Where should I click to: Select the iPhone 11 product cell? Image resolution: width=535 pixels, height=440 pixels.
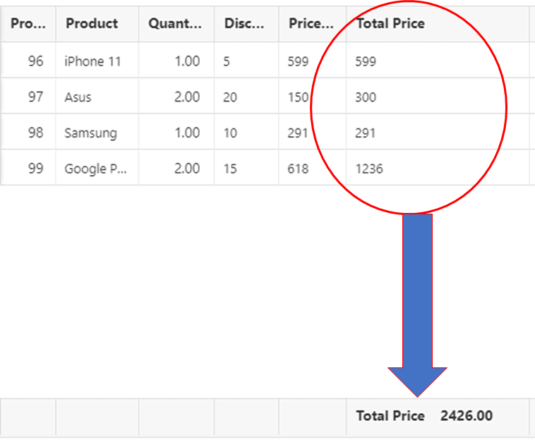pos(92,61)
